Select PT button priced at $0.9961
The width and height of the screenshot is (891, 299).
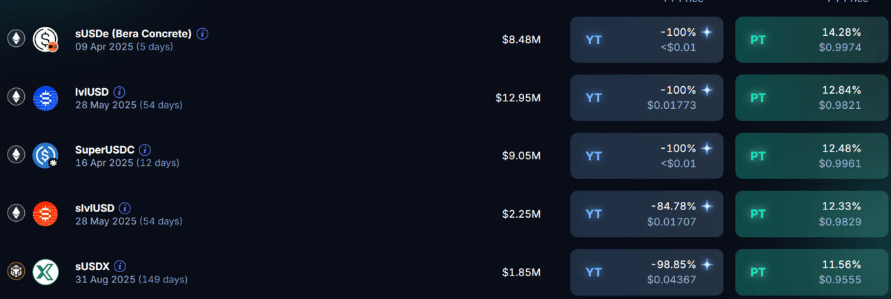click(812, 156)
